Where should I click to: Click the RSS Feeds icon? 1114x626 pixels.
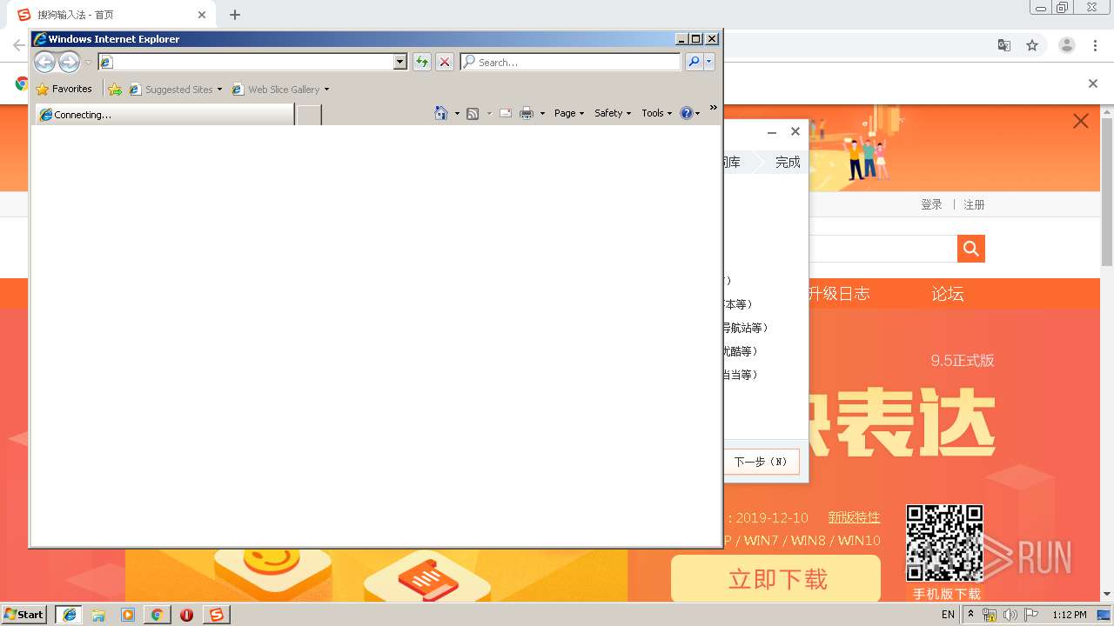[473, 113]
